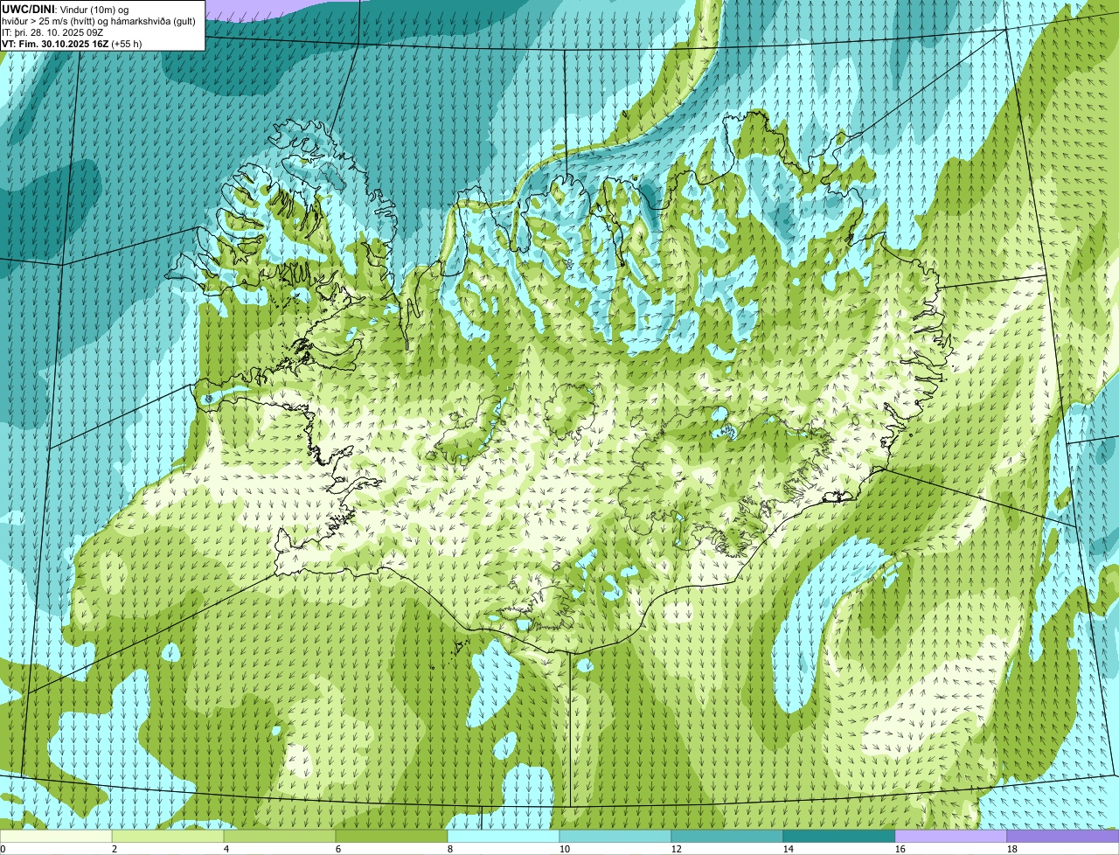Viewport: 1119px width, 855px height.
Task: Click the '(+55 h)' forecast offset text
Action: (x=127, y=44)
